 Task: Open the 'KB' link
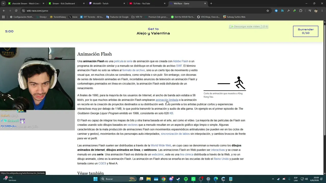point(171,113)
